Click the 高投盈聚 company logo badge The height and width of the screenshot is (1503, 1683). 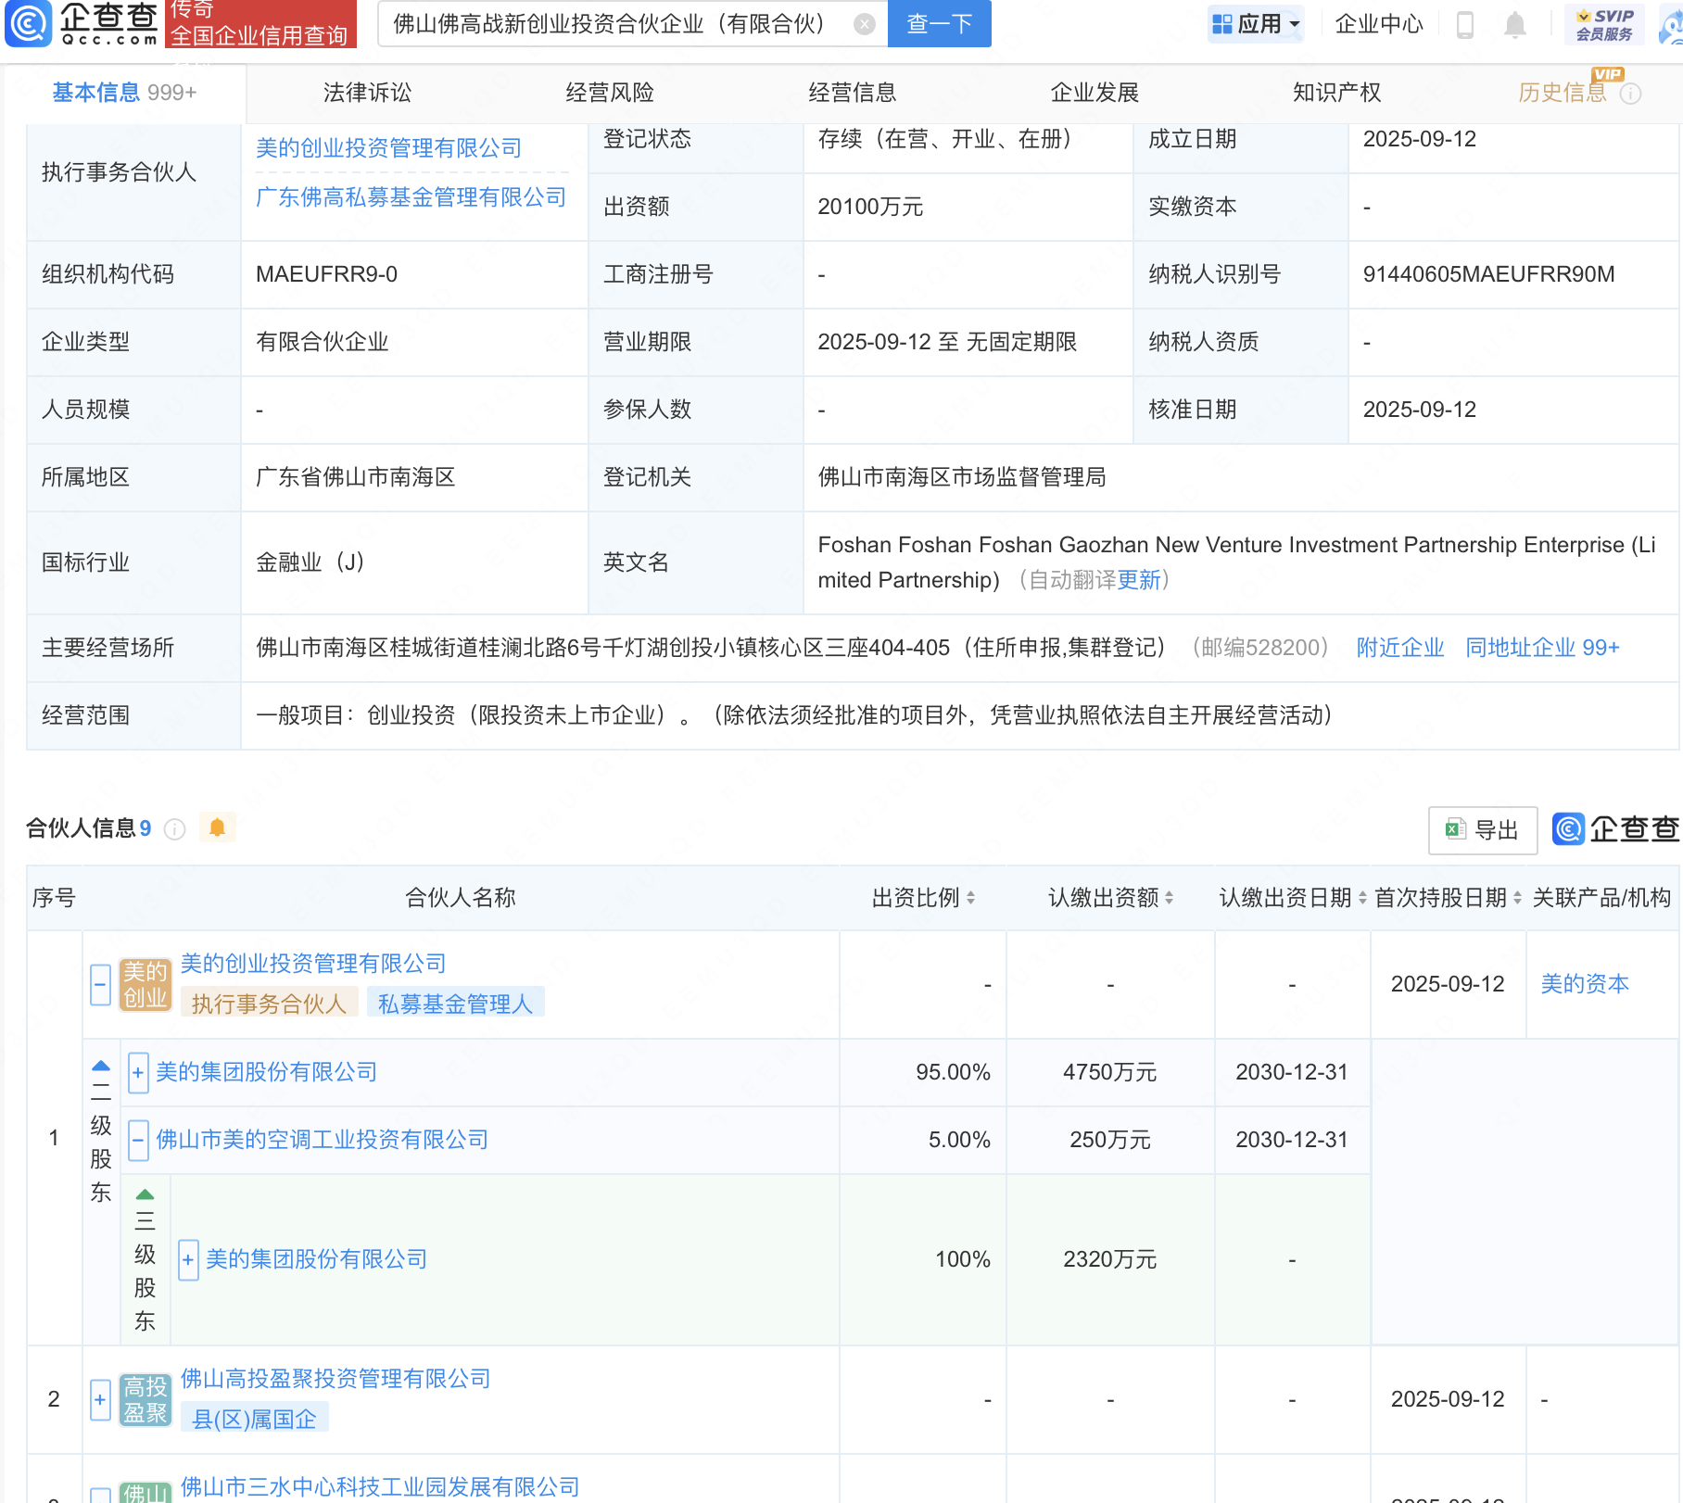pyautogui.click(x=146, y=1399)
